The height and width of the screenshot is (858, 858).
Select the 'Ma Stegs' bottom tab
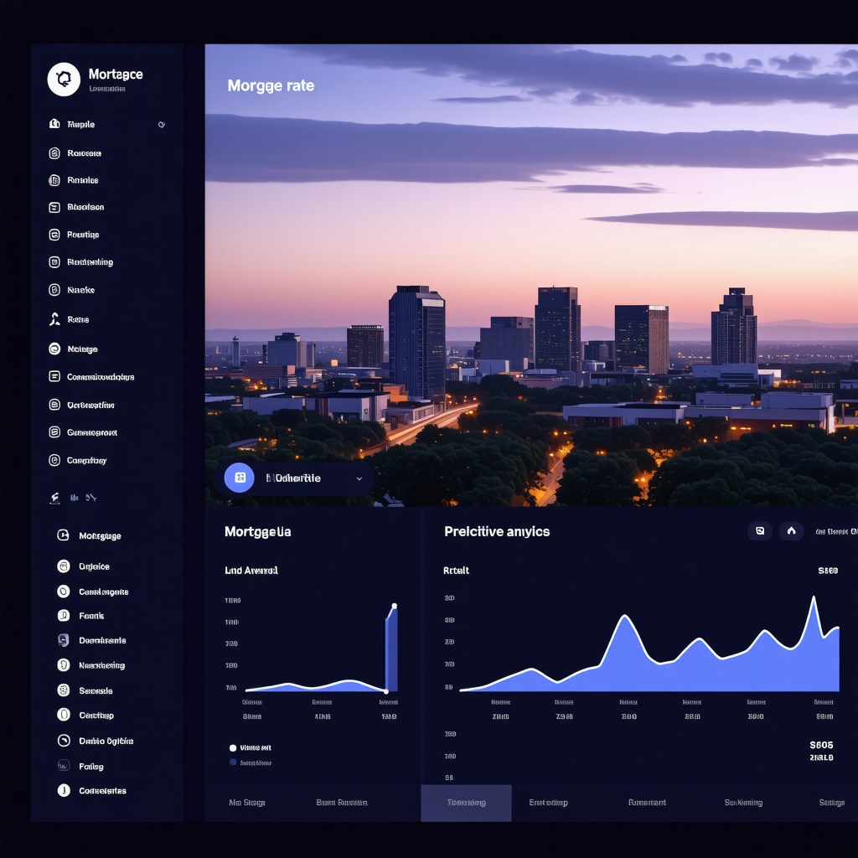pos(247,803)
